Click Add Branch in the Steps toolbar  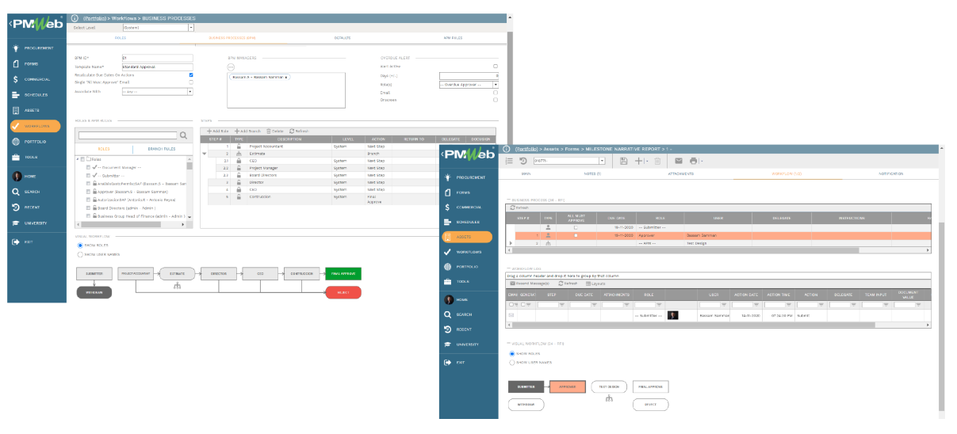[x=247, y=130]
